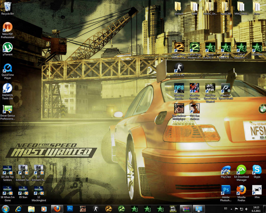This screenshot has width=266, height=213.
Task: Open Photoshop from the taskbar
Action: (x=70, y=209)
